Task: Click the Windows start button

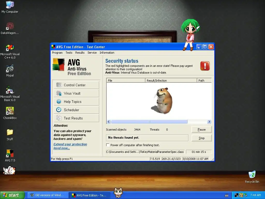Action: (x=12, y=195)
